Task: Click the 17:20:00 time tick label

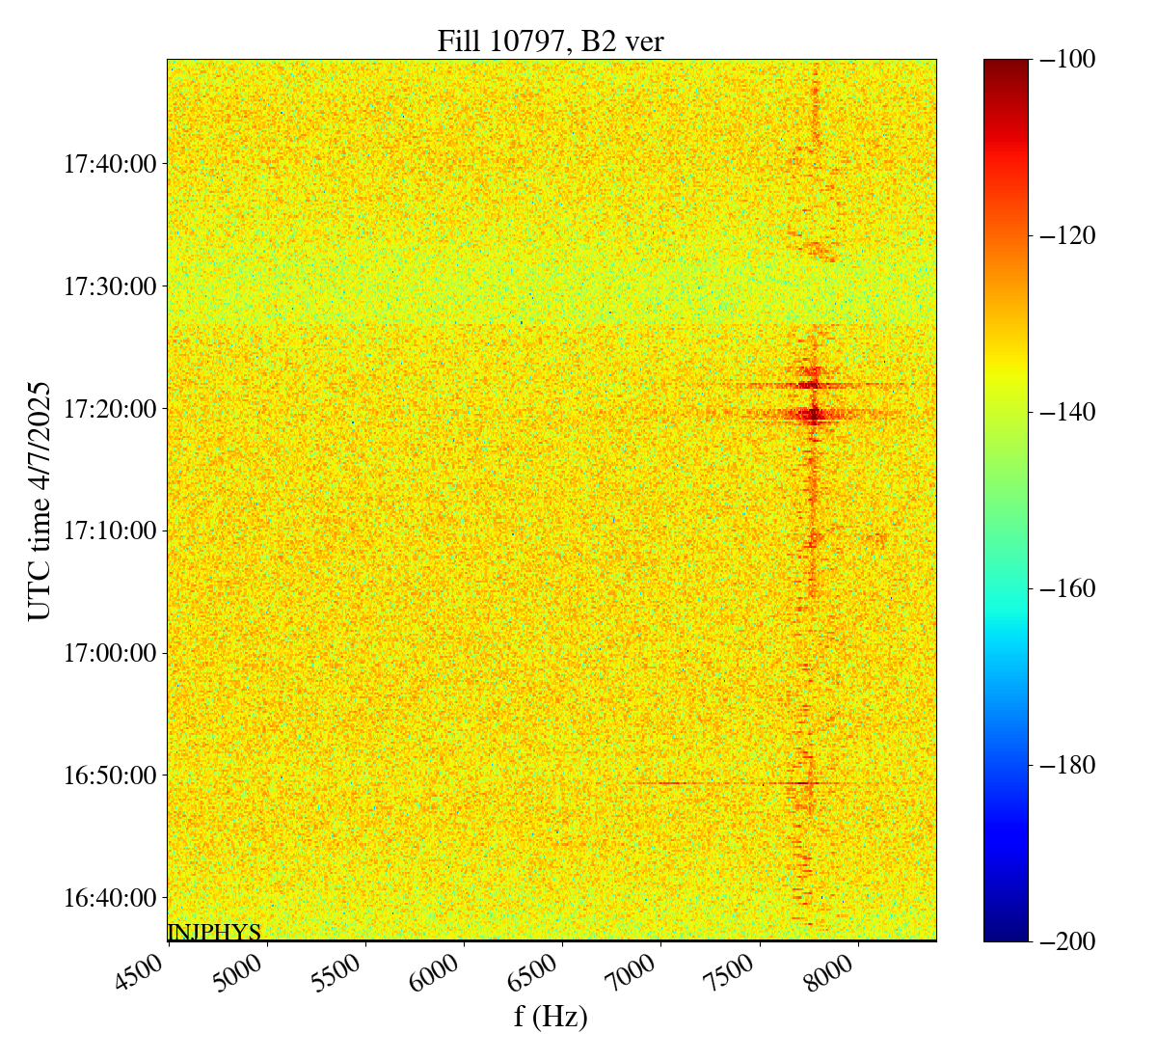Action: (x=110, y=409)
